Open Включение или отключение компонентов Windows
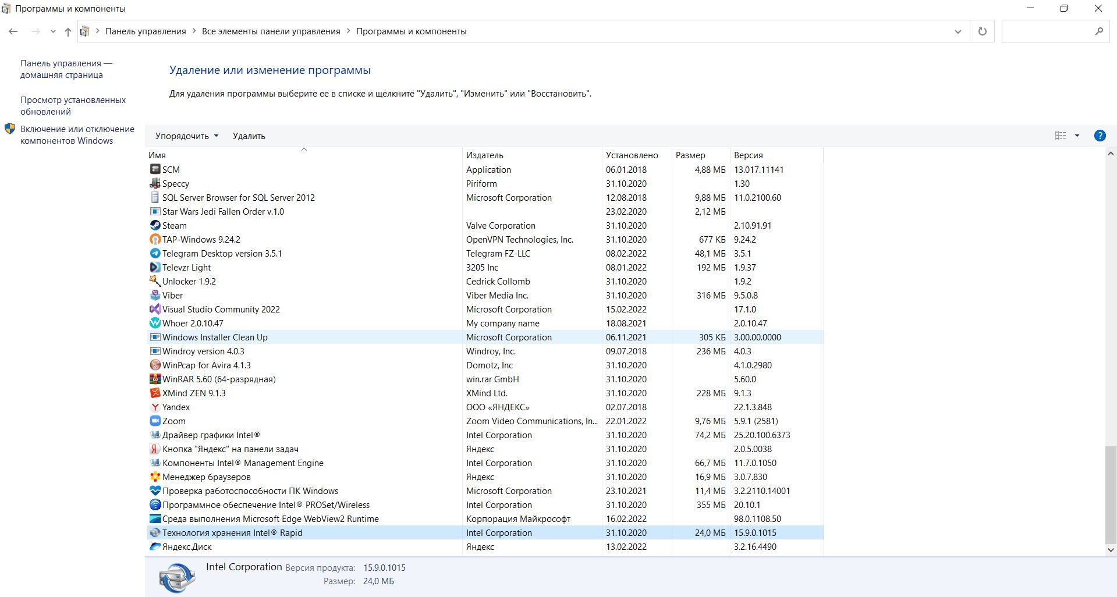 coord(77,134)
